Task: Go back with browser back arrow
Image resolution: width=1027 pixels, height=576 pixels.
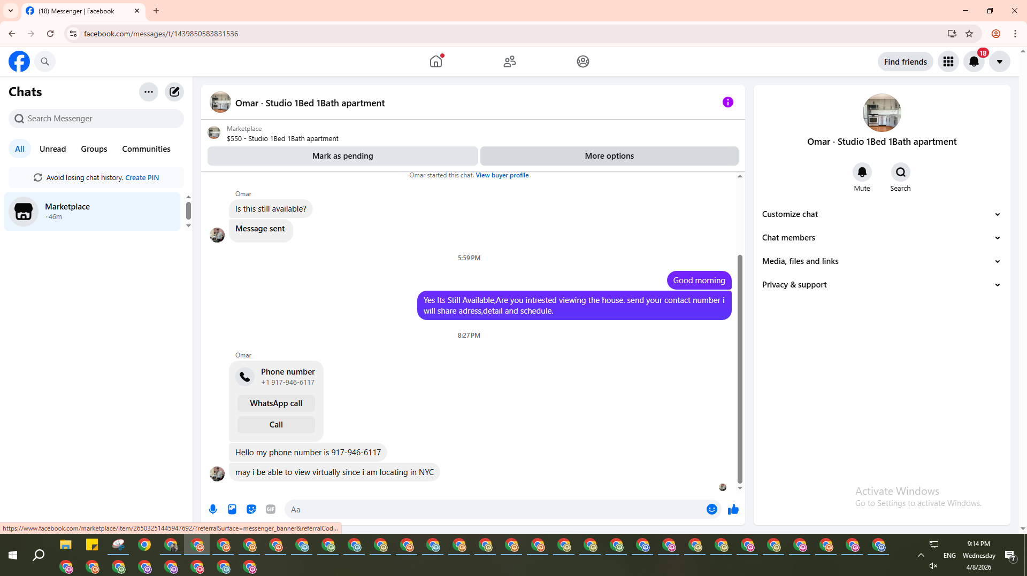Action: [12, 34]
